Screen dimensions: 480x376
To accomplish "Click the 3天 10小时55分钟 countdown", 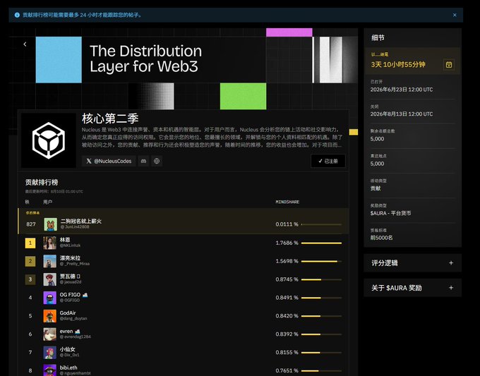I will point(398,65).
